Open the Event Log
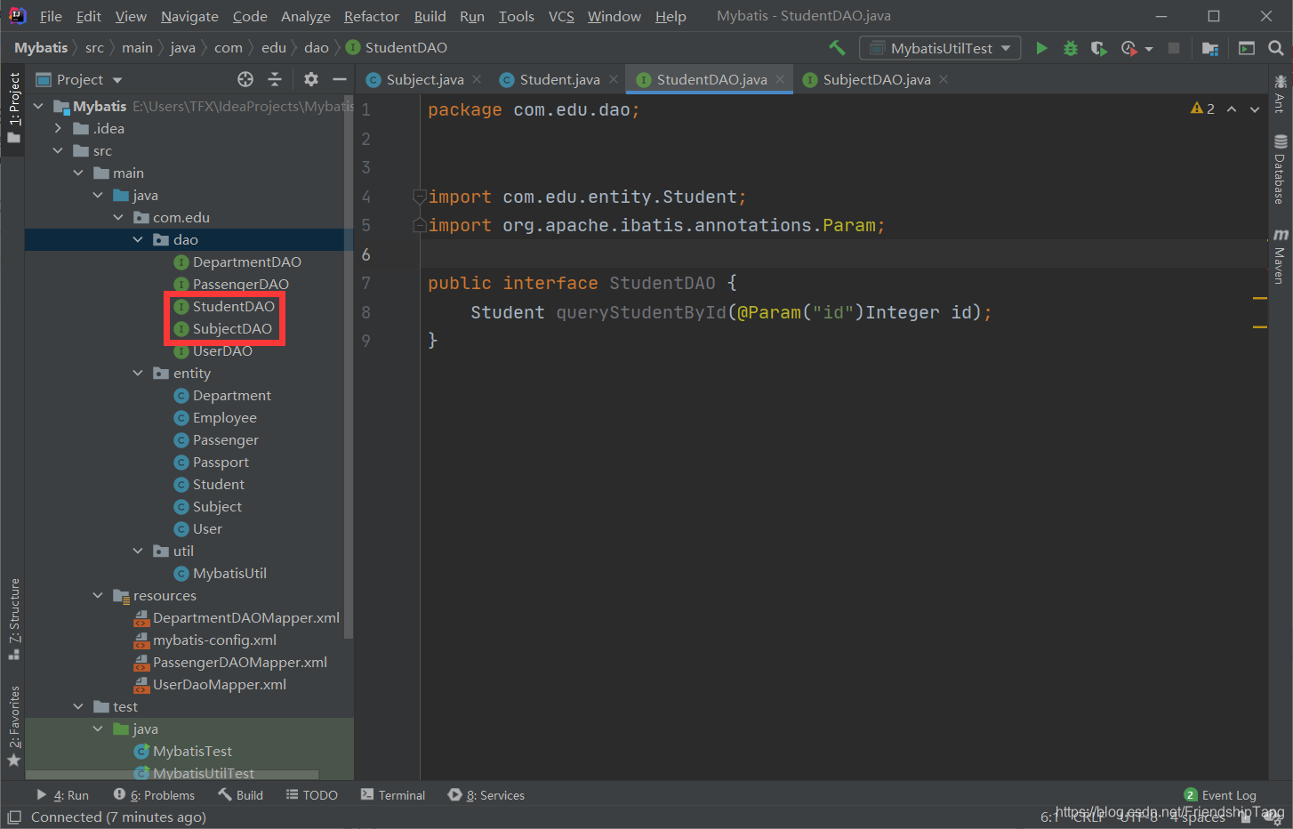 click(1220, 795)
